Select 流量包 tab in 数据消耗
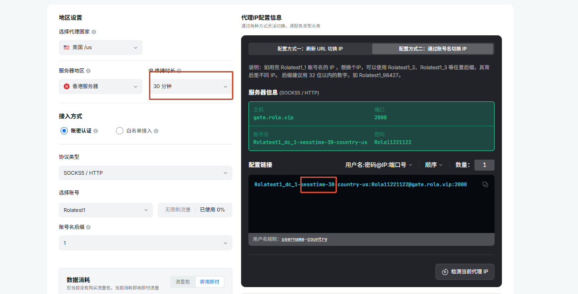 [183, 282]
